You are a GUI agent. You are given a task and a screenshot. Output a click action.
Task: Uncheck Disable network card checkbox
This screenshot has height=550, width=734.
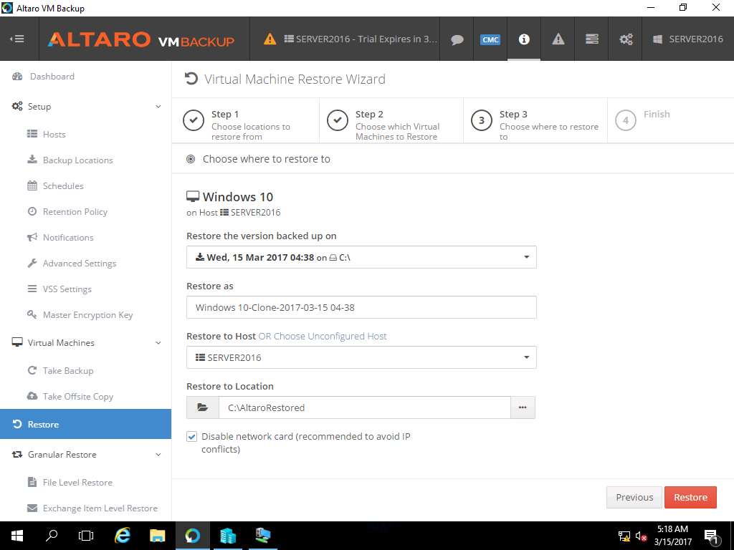click(x=191, y=437)
